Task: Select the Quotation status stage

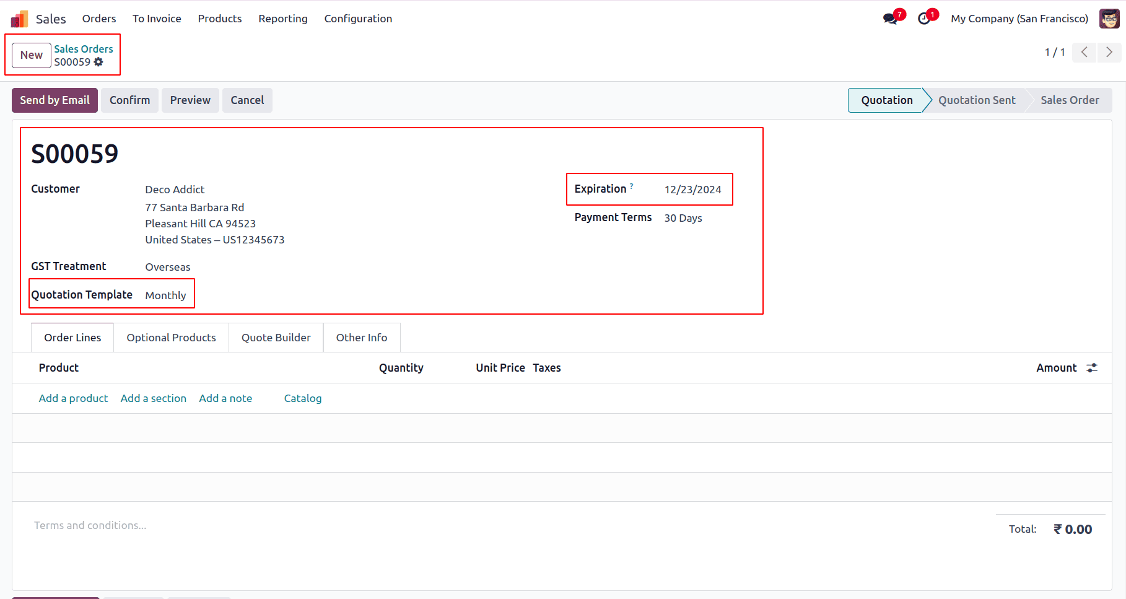Action: (x=886, y=100)
